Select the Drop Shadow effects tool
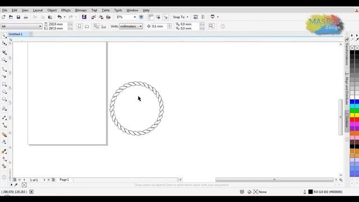 (x=4, y=135)
